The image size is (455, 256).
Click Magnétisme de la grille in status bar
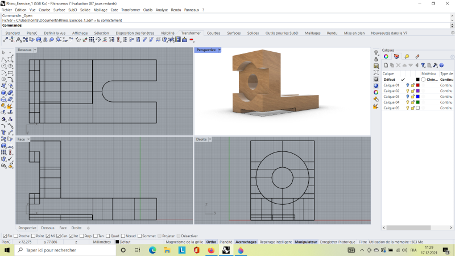[184, 242]
